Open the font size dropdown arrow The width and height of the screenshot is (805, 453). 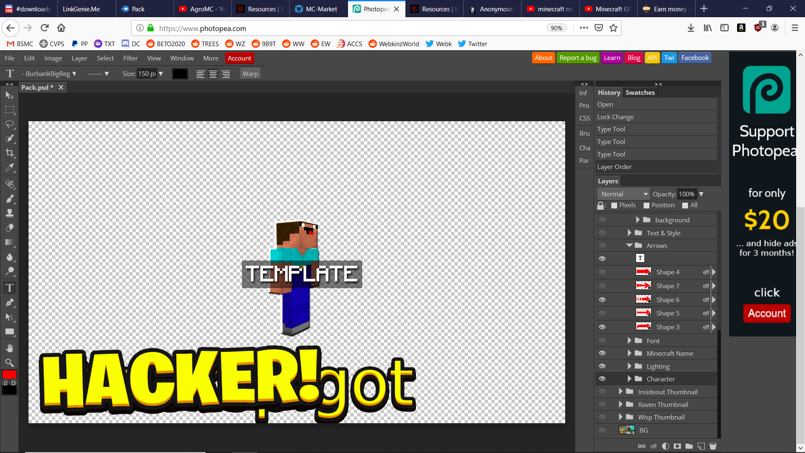(x=161, y=74)
